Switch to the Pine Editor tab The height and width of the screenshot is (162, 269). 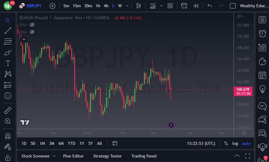73,156
